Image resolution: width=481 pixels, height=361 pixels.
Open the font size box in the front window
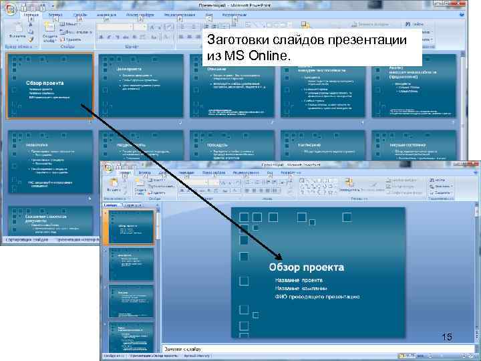214,183
